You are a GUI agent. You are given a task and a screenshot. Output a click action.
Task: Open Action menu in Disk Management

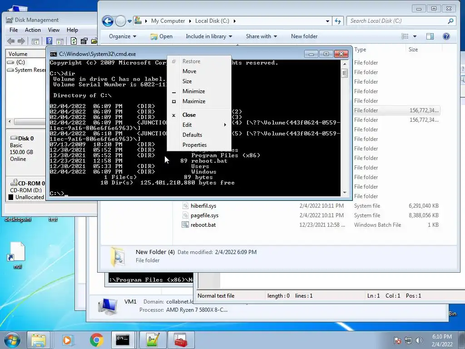(x=33, y=30)
